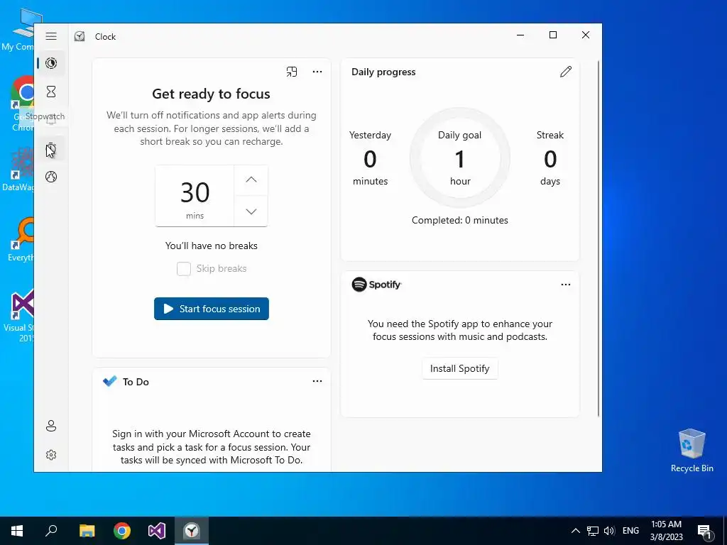The image size is (727, 545).
Task: Click the keep-on-top compact view icon
Action: pos(292,72)
